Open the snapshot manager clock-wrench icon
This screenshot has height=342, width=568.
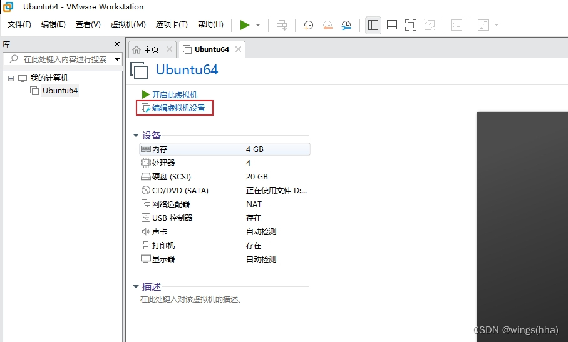coord(347,25)
